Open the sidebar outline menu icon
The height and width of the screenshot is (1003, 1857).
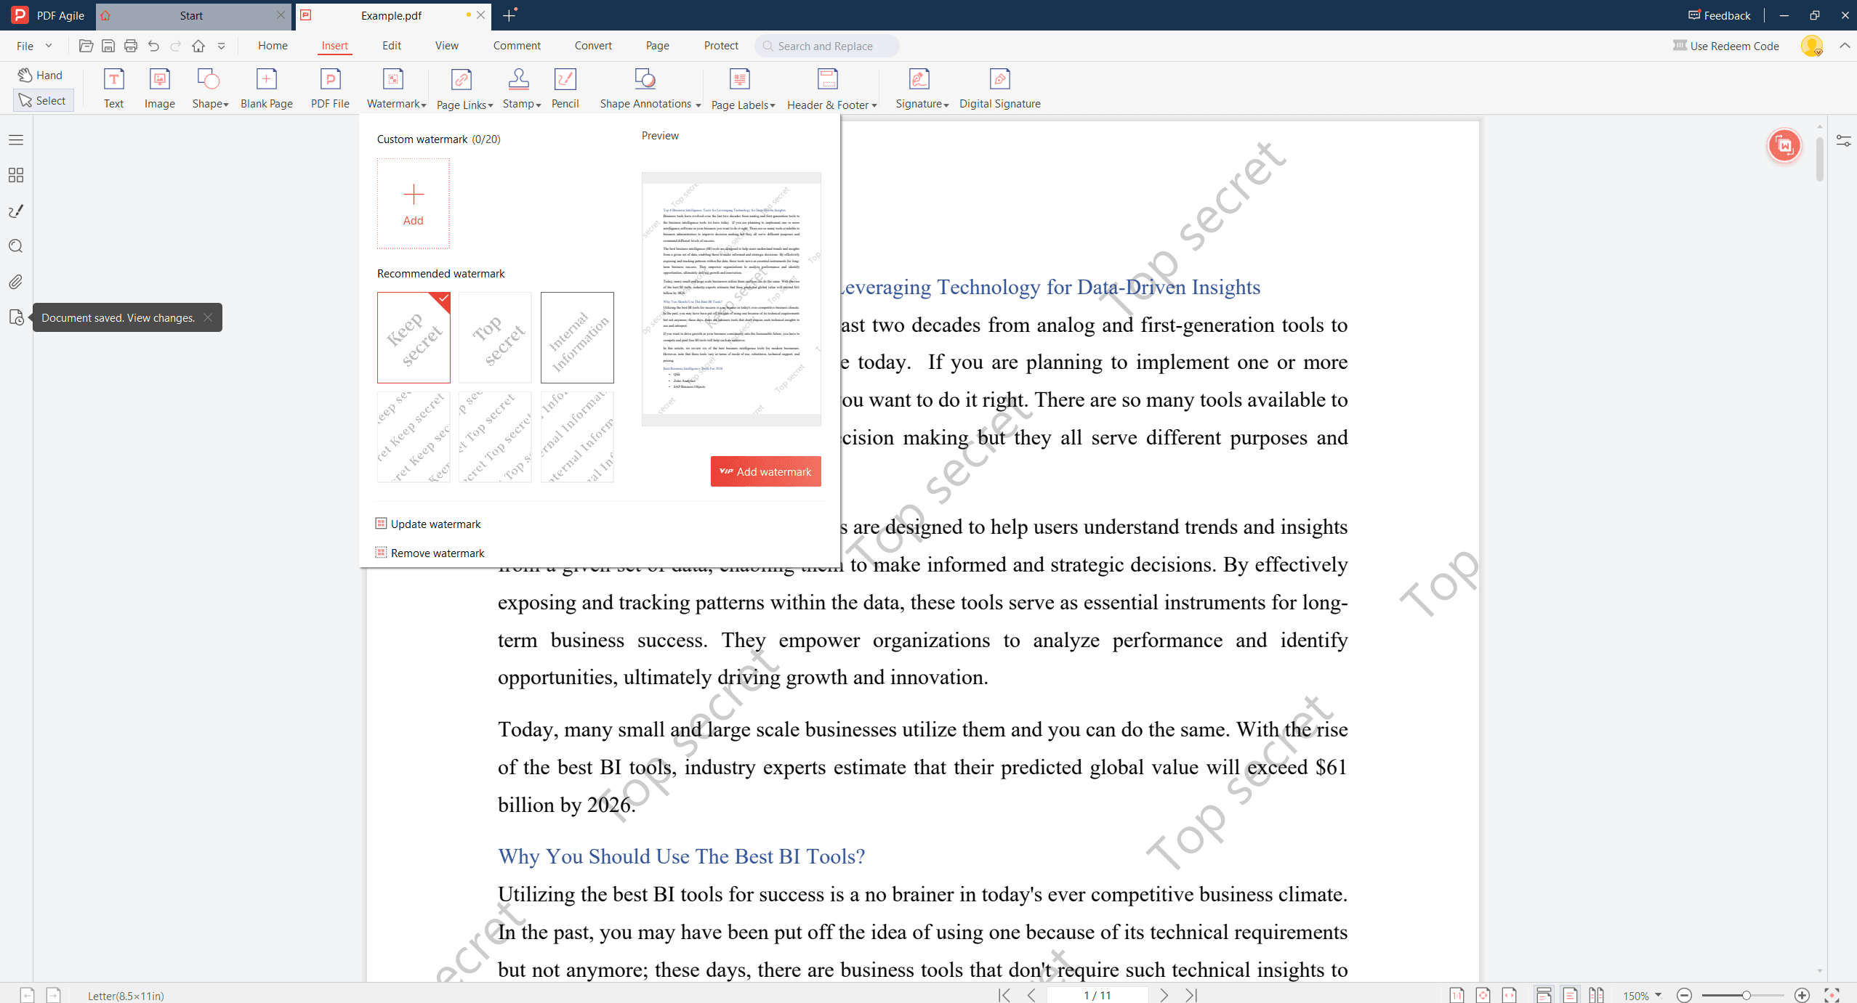coord(16,139)
